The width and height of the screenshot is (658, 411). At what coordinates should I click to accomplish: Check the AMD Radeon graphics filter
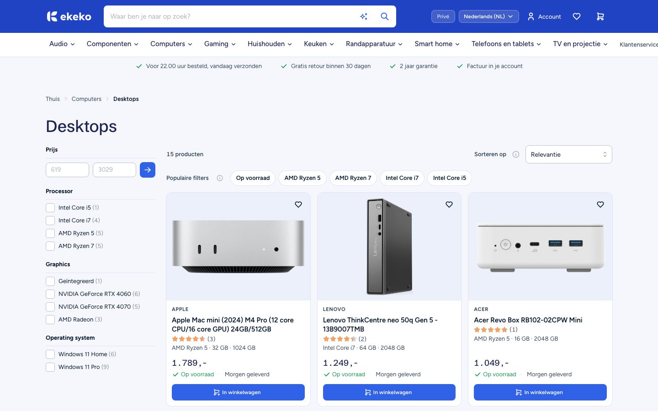coord(50,320)
